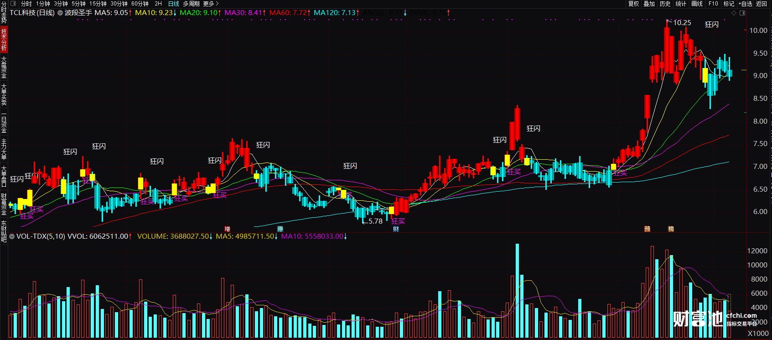Viewport: 772px width, 340px height.
Task: Click the 标记 mark button
Action: click(729, 4)
